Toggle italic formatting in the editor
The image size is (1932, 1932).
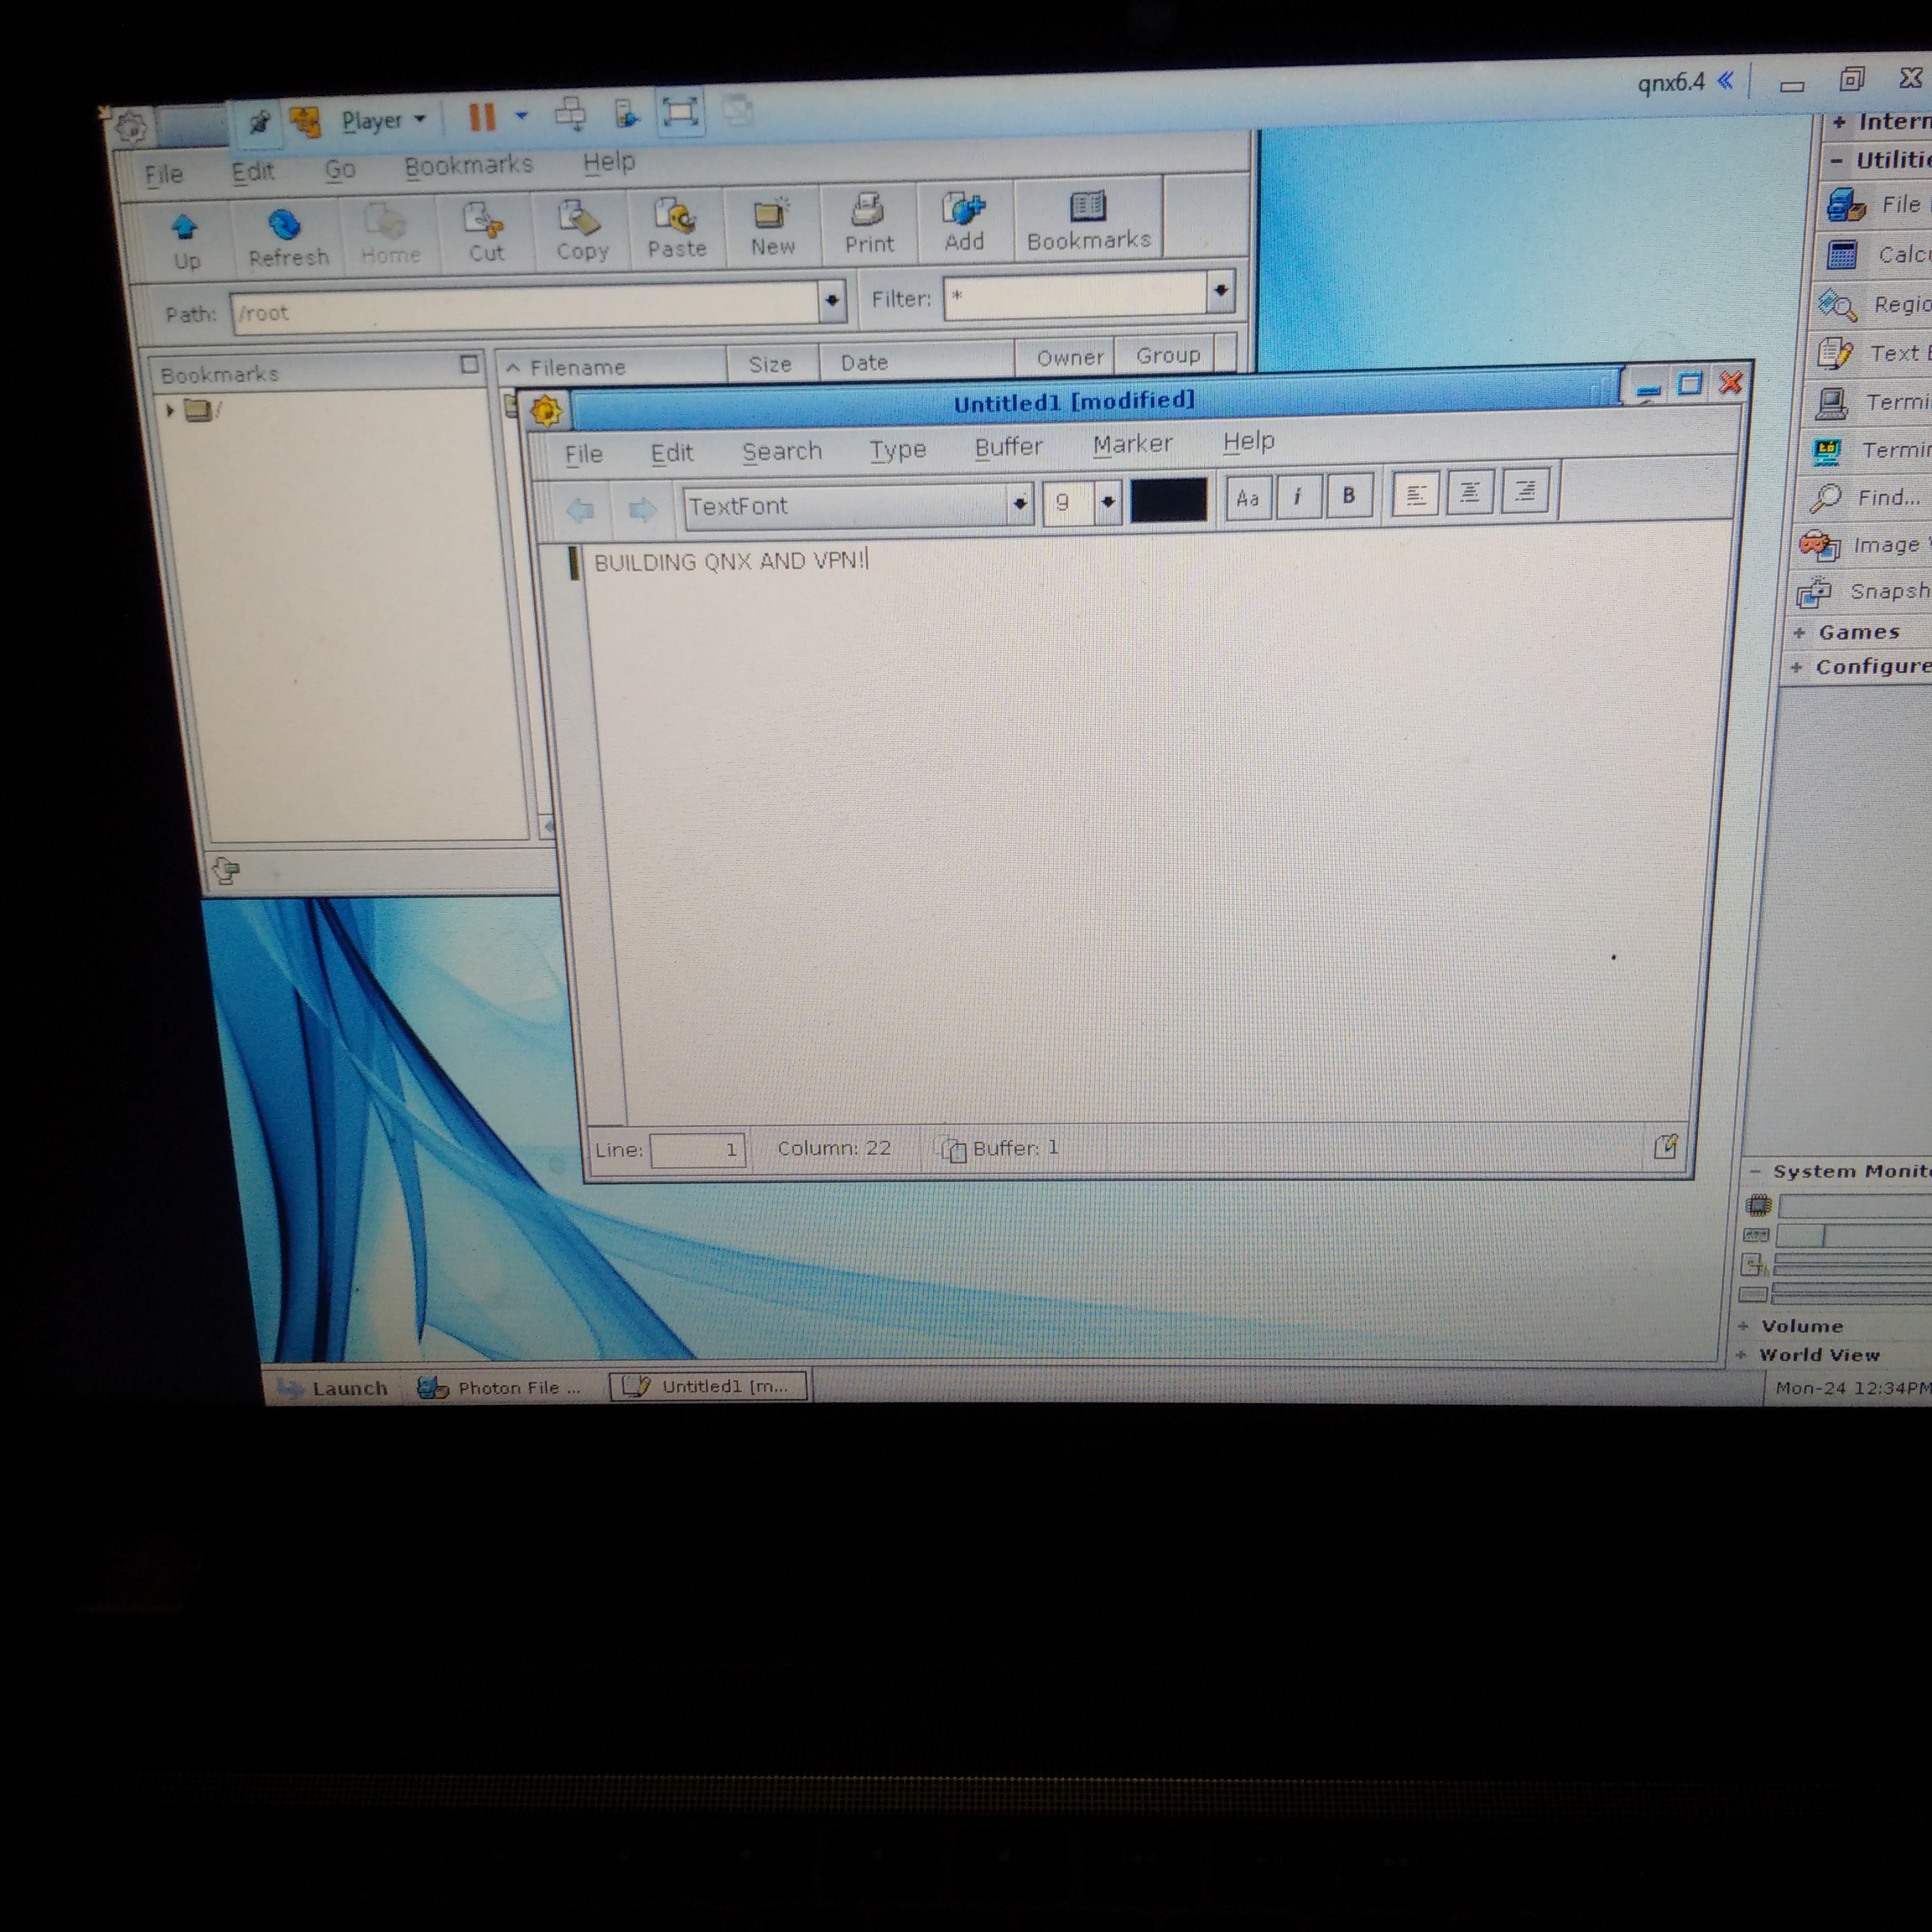click(1298, 496)
